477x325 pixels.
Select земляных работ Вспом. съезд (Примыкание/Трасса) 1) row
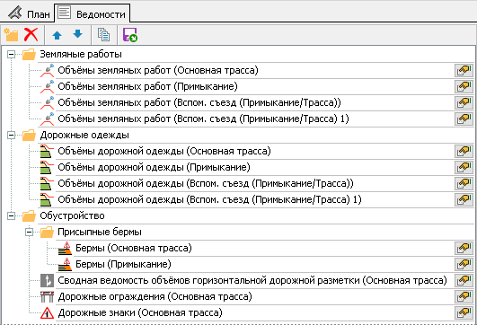(203, 119)
